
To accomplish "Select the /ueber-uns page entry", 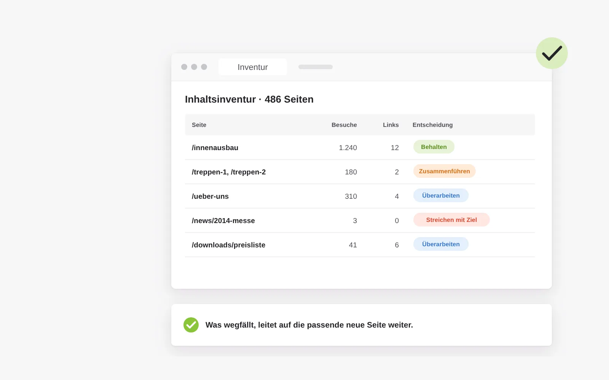I will [x=210, y=196].
